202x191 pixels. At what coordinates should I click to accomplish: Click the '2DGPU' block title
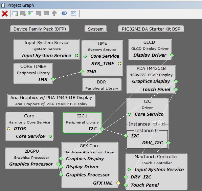point(31,151)
